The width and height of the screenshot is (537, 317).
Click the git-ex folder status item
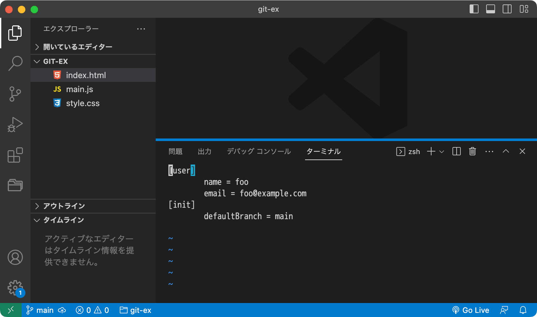click(135, 310)
